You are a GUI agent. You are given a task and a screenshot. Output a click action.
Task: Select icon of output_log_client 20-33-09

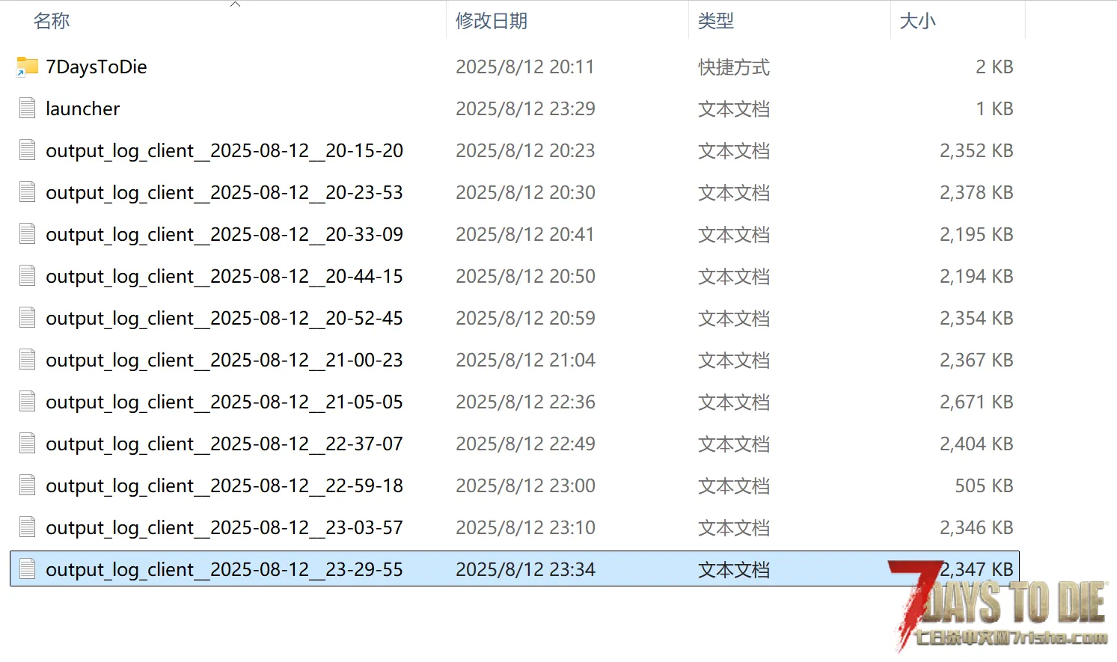[28, 234]
